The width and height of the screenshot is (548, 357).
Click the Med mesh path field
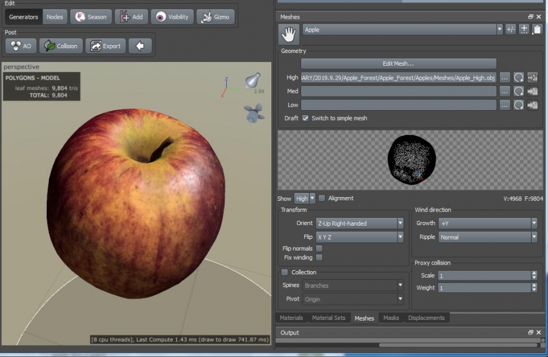pyautogui.click(x=398, y=91)
